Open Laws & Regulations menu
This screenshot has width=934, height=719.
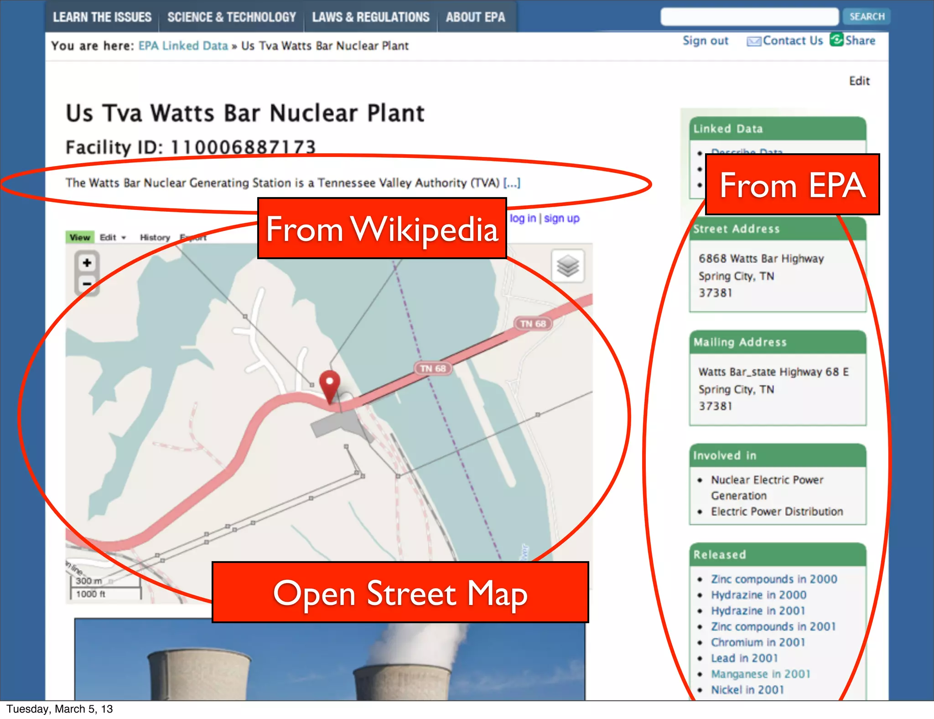[x=371, y=17]
